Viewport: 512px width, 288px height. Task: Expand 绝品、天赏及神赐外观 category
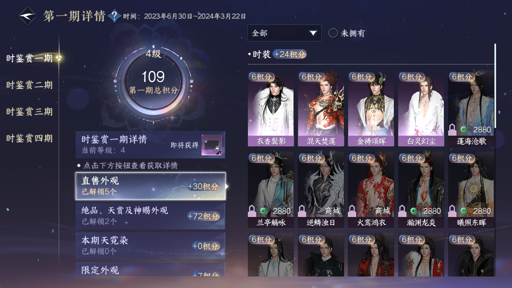(x=151, y=216)
